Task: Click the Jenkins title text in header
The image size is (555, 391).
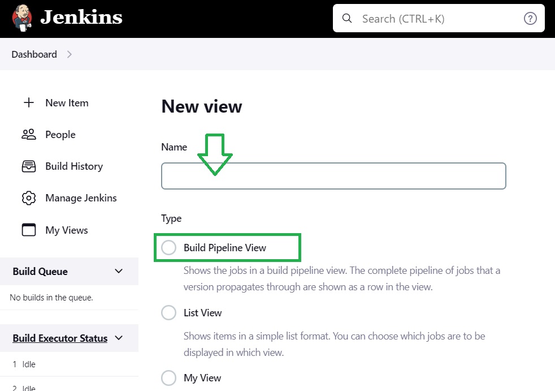Action: click(81, 18)
